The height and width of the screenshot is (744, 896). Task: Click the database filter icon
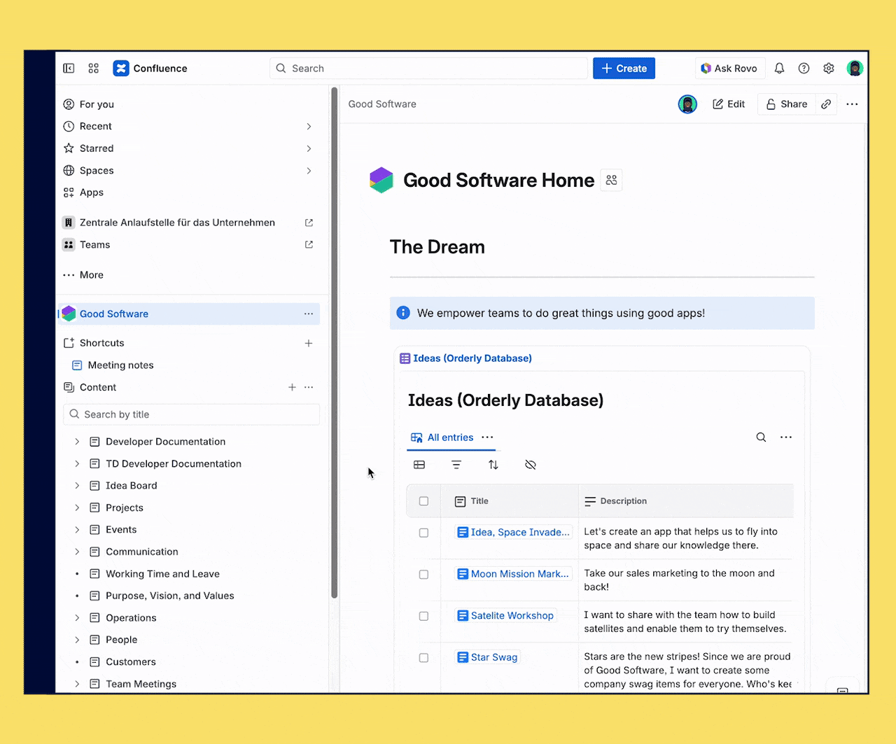point(456,465)
